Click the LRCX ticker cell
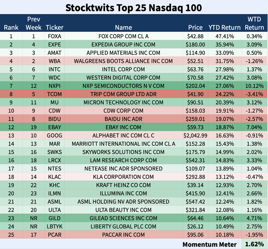Image resolution: width=268 pixels, height=249 pixels. coord(54,160)
